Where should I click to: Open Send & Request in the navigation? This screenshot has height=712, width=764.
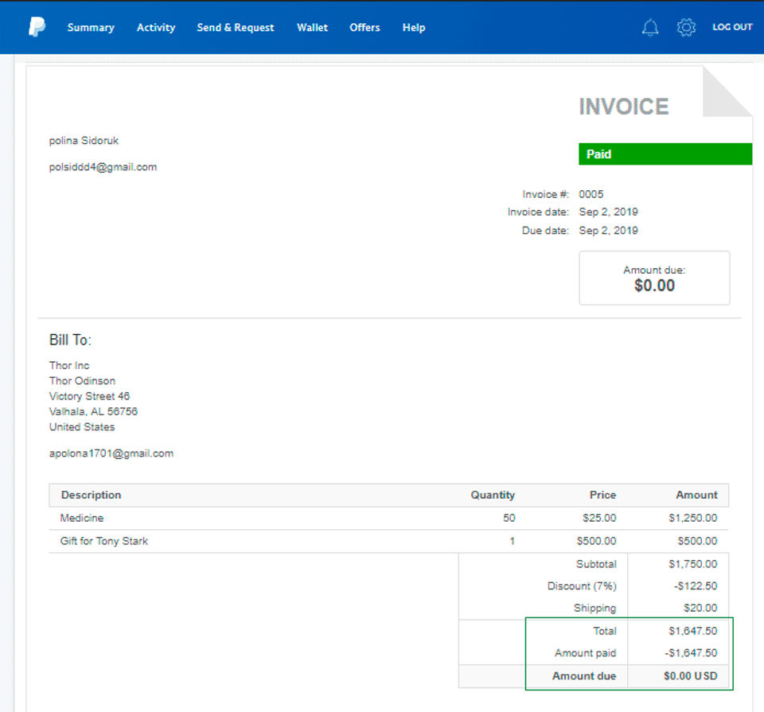(x=236, y=28)
